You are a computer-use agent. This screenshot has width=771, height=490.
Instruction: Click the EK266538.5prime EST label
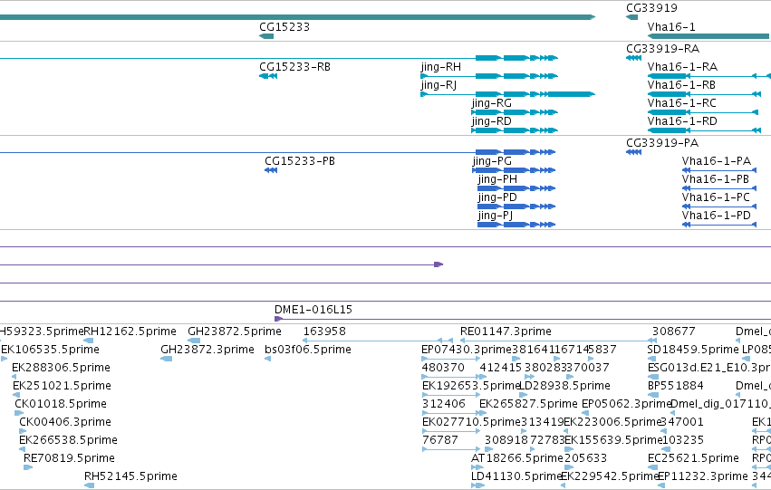(x=68, y=440)
